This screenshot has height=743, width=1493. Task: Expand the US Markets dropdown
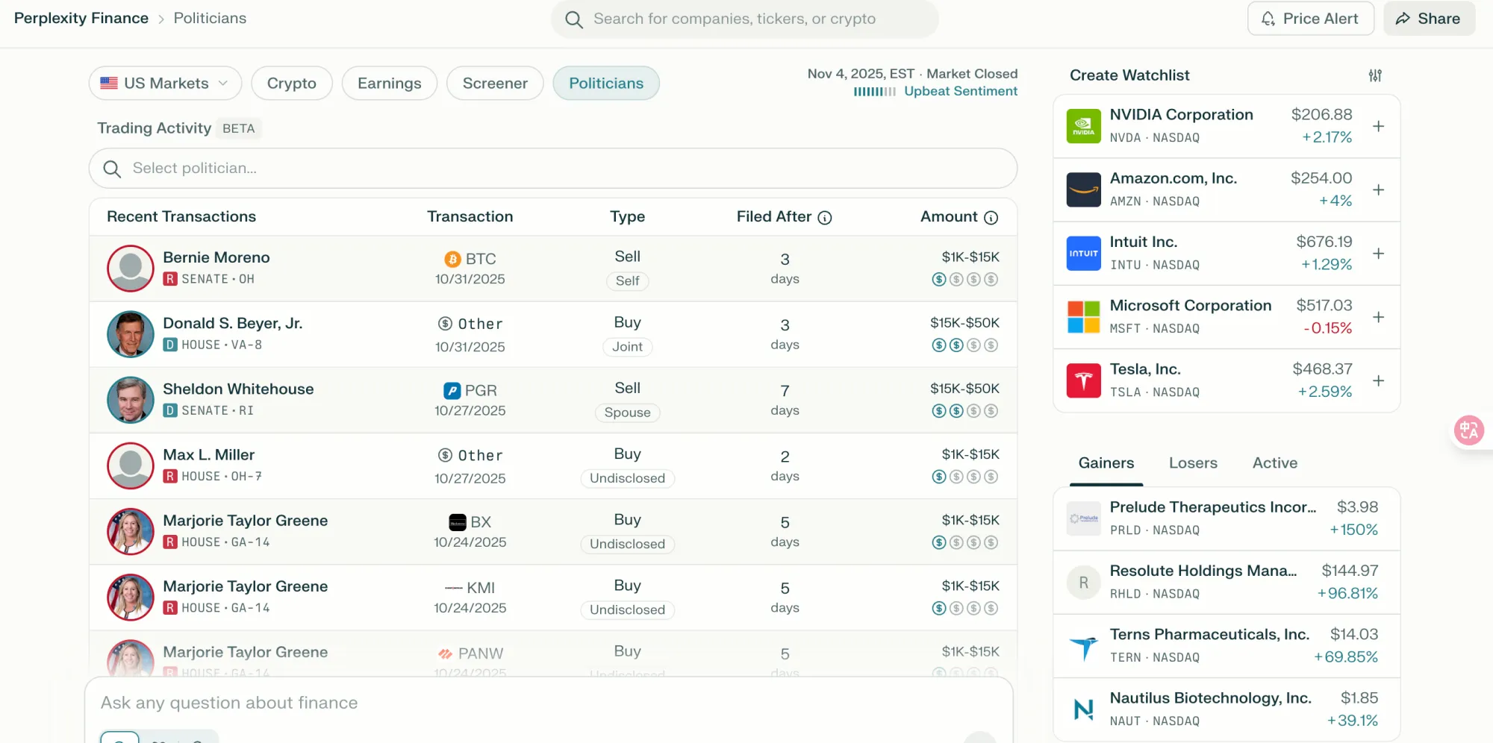tap(165, 83)
